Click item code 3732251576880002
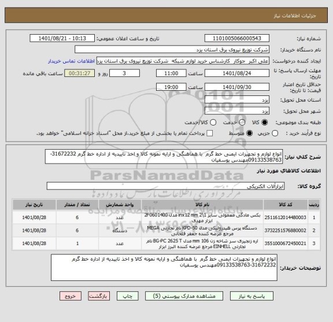 click(285, 231)
